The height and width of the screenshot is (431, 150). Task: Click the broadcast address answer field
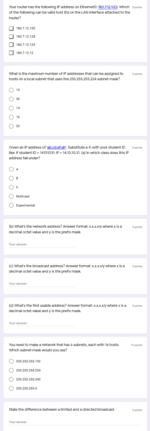point(42,284)
